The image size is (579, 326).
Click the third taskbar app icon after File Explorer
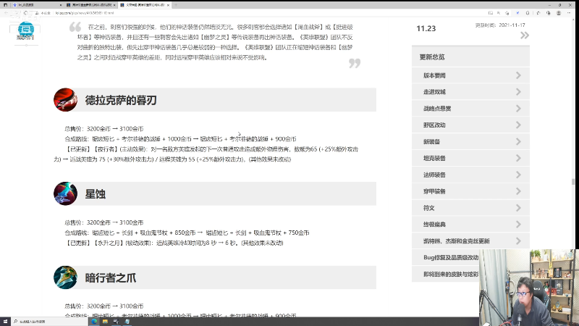pyautogui.click(x=116, y=321)
